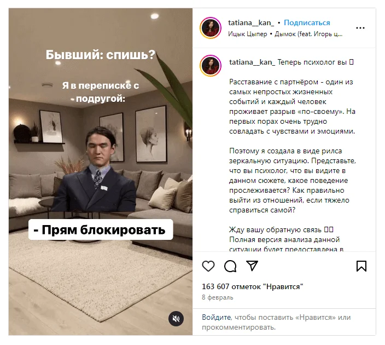Click the 'Бывший: спишь?' overlay text
Viewport: 385px width, 345px height.
click(101, 55)
